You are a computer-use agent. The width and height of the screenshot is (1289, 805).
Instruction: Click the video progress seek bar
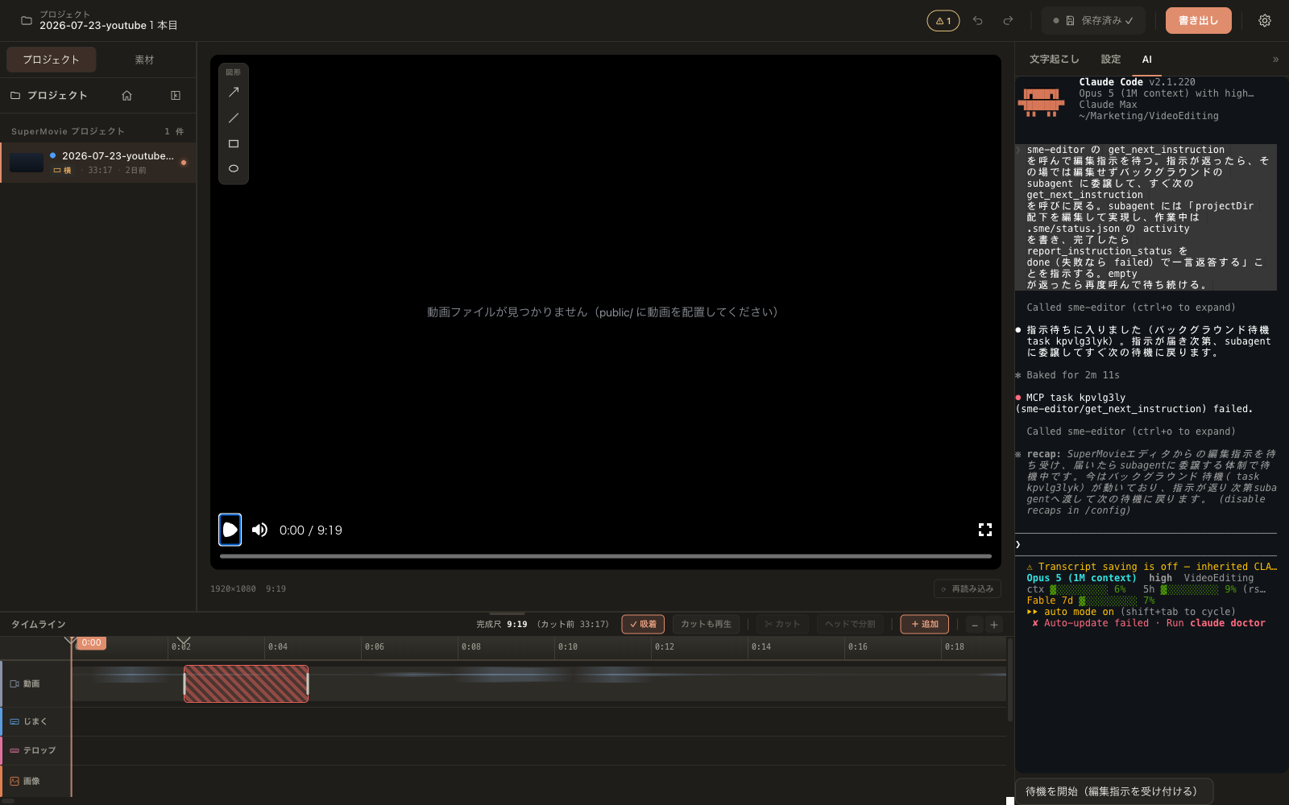(606, 555)
